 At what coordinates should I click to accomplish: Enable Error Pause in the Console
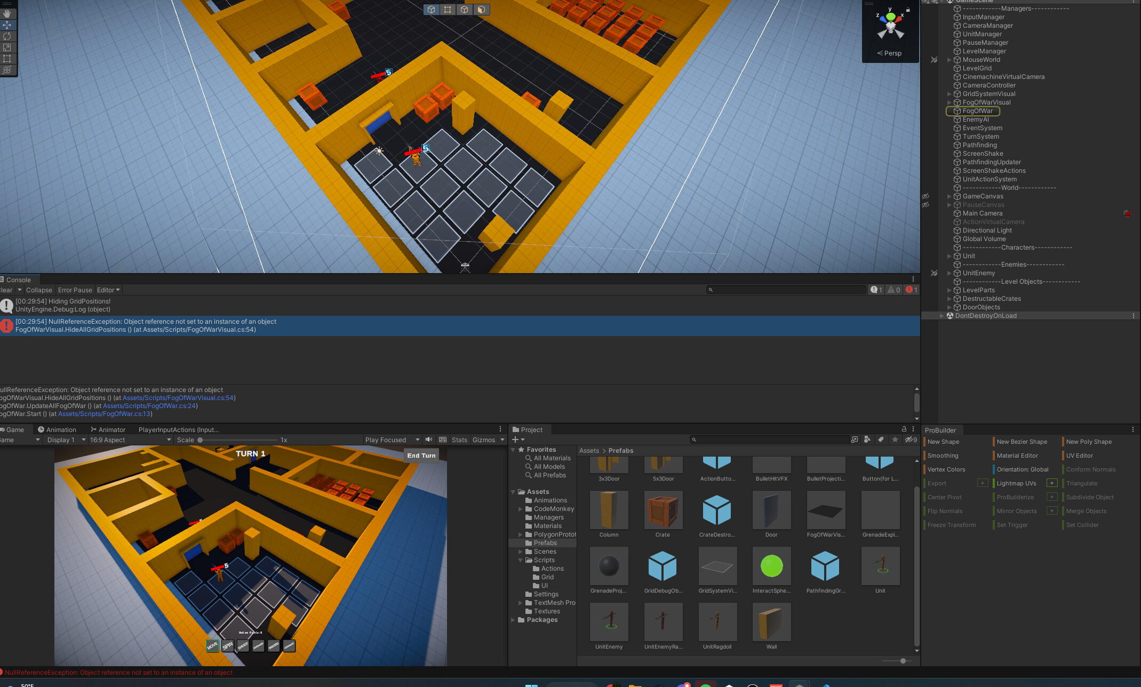click(75, 290)
